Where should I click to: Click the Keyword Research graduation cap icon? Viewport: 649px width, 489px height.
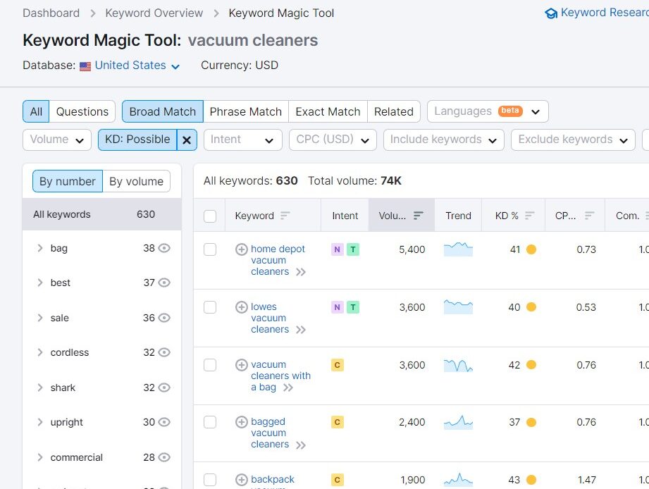(x=551, y=13)
